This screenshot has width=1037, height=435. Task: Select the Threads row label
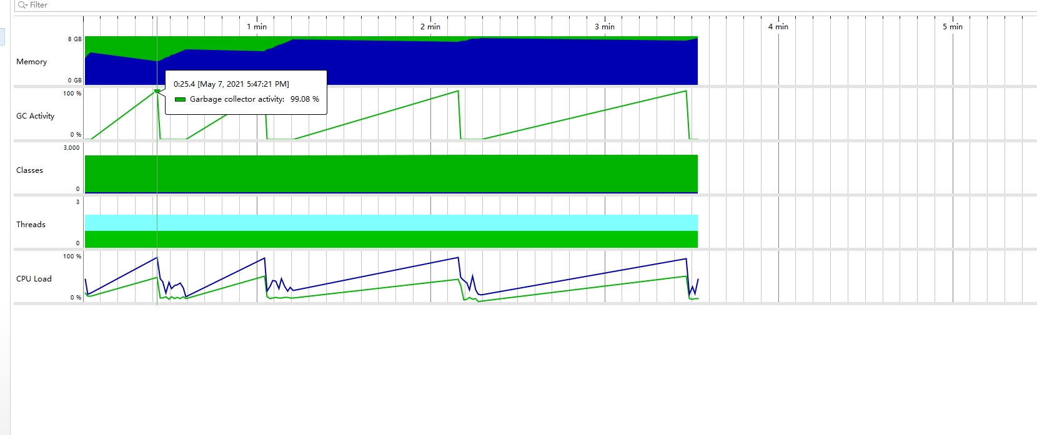[x=31, y=225]
